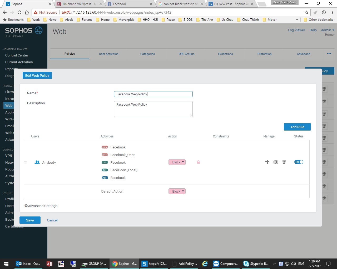The width and height of the screenshot is (337, 269).
Task: Open Outlook Inbox in the taskbar
Action: click(x=28, y=264)
